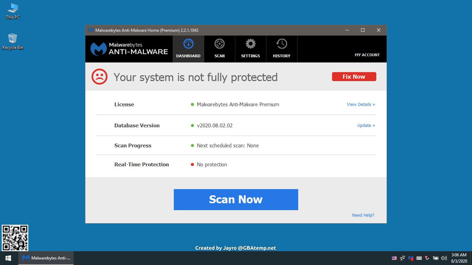
Task: Click the Malwarebytes Anti-Malware header logo
Action: tap(129, 49)
